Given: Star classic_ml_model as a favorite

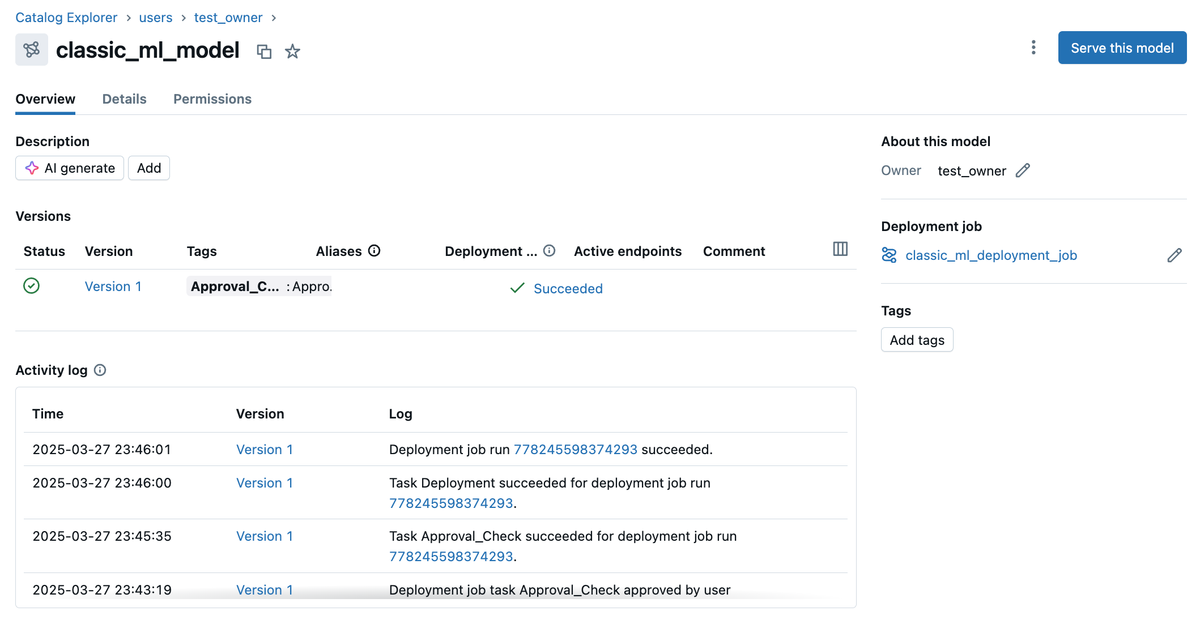Looking at the screenshot, I should coord(292,51).
